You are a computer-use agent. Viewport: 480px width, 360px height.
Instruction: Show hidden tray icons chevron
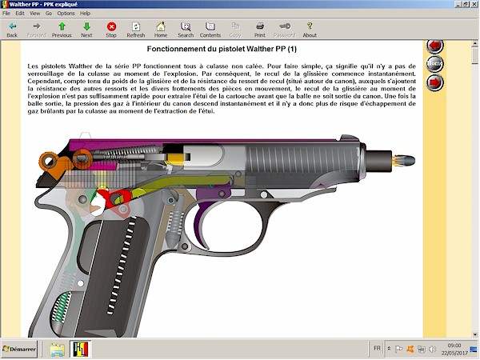click(389, 349)
